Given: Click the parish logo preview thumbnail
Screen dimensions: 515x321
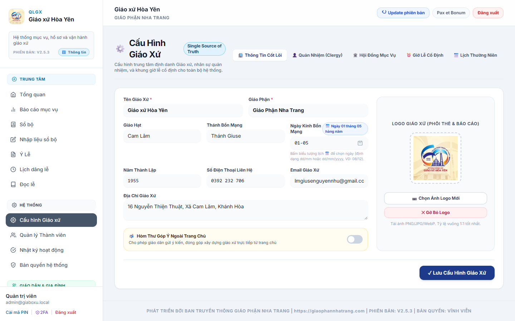Looking at the screenshot, I should (x=436, y=158).
